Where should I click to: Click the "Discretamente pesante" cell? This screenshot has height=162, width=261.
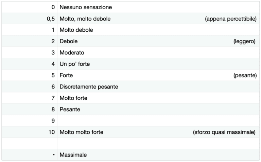pyautogui.click(x=89, y=87)
